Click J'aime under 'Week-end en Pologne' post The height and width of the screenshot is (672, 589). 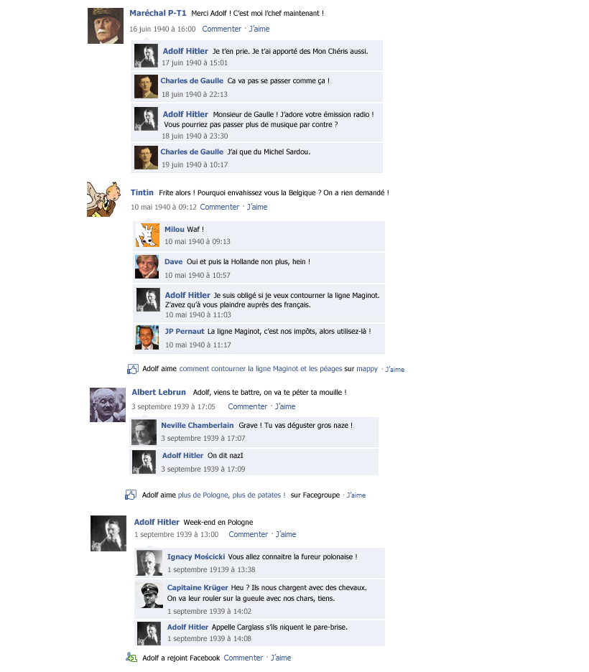pos(286,534)
